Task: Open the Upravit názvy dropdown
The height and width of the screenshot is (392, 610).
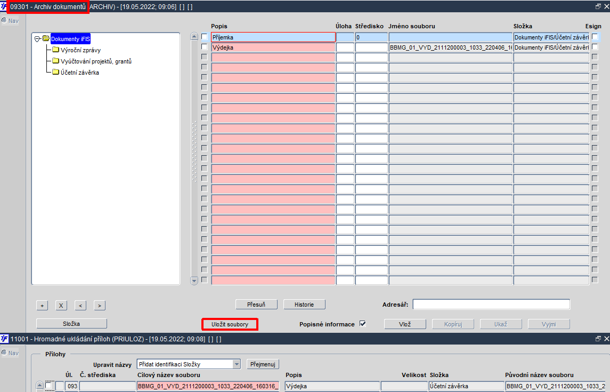Action: tap(237, 364)
